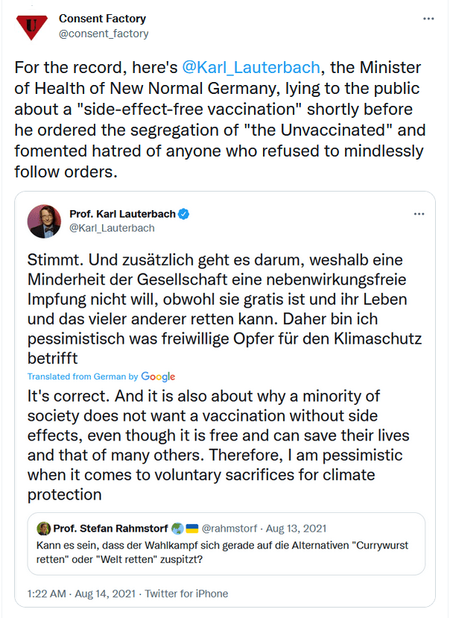Click the @rahmstorf handle
450x618 pixels.
click(232, 529)
